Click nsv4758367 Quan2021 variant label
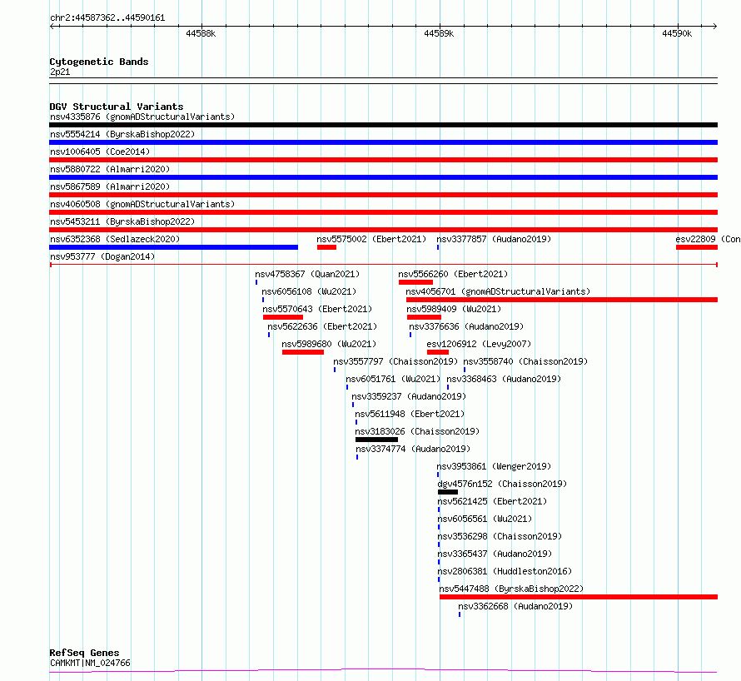Screen dimensions: 741x681 [x=307, y=274]
